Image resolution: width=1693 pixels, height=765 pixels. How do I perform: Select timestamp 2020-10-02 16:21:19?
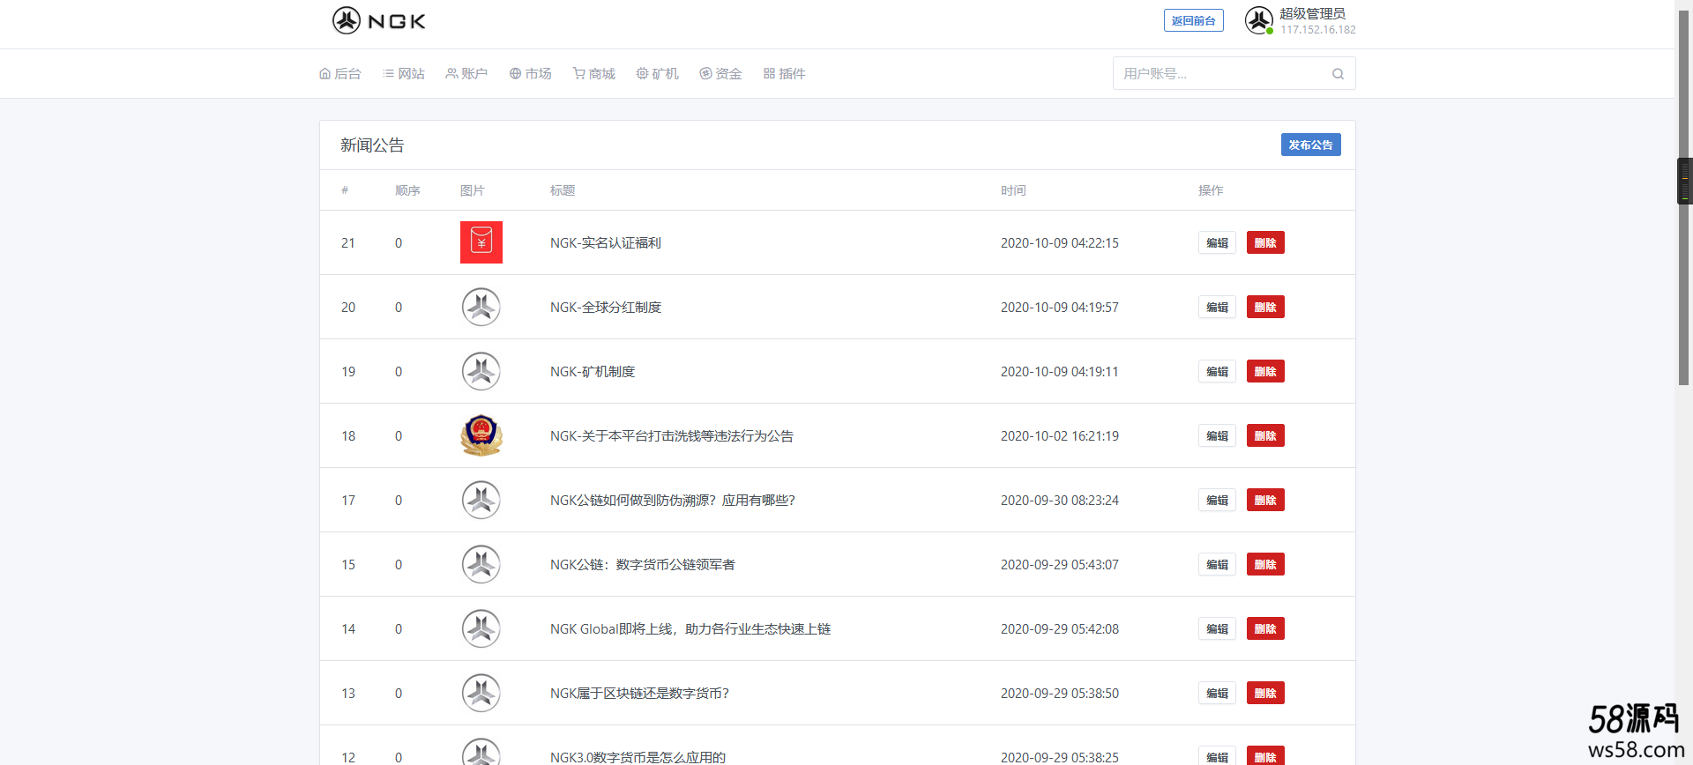coord(1060,435)
